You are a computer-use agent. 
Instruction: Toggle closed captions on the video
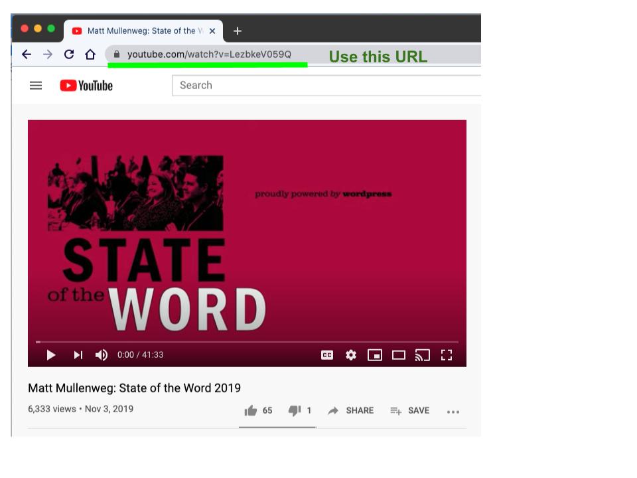(327, 355)
